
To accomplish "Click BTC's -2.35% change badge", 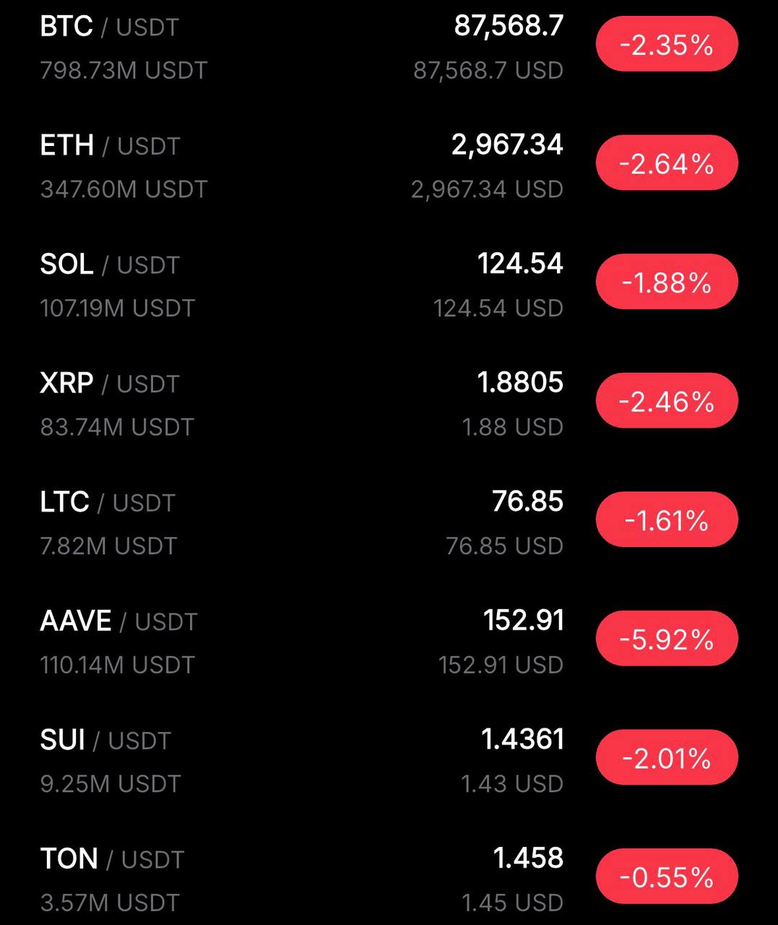I will point(666,45).
